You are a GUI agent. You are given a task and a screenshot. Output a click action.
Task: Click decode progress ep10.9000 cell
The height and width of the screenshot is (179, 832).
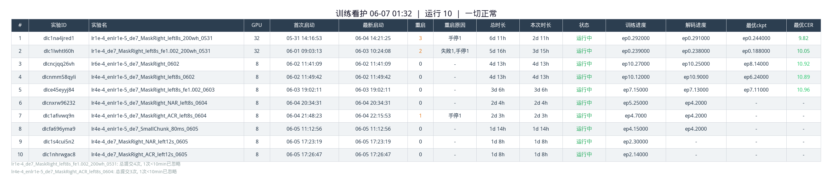[x=696, y=77]
